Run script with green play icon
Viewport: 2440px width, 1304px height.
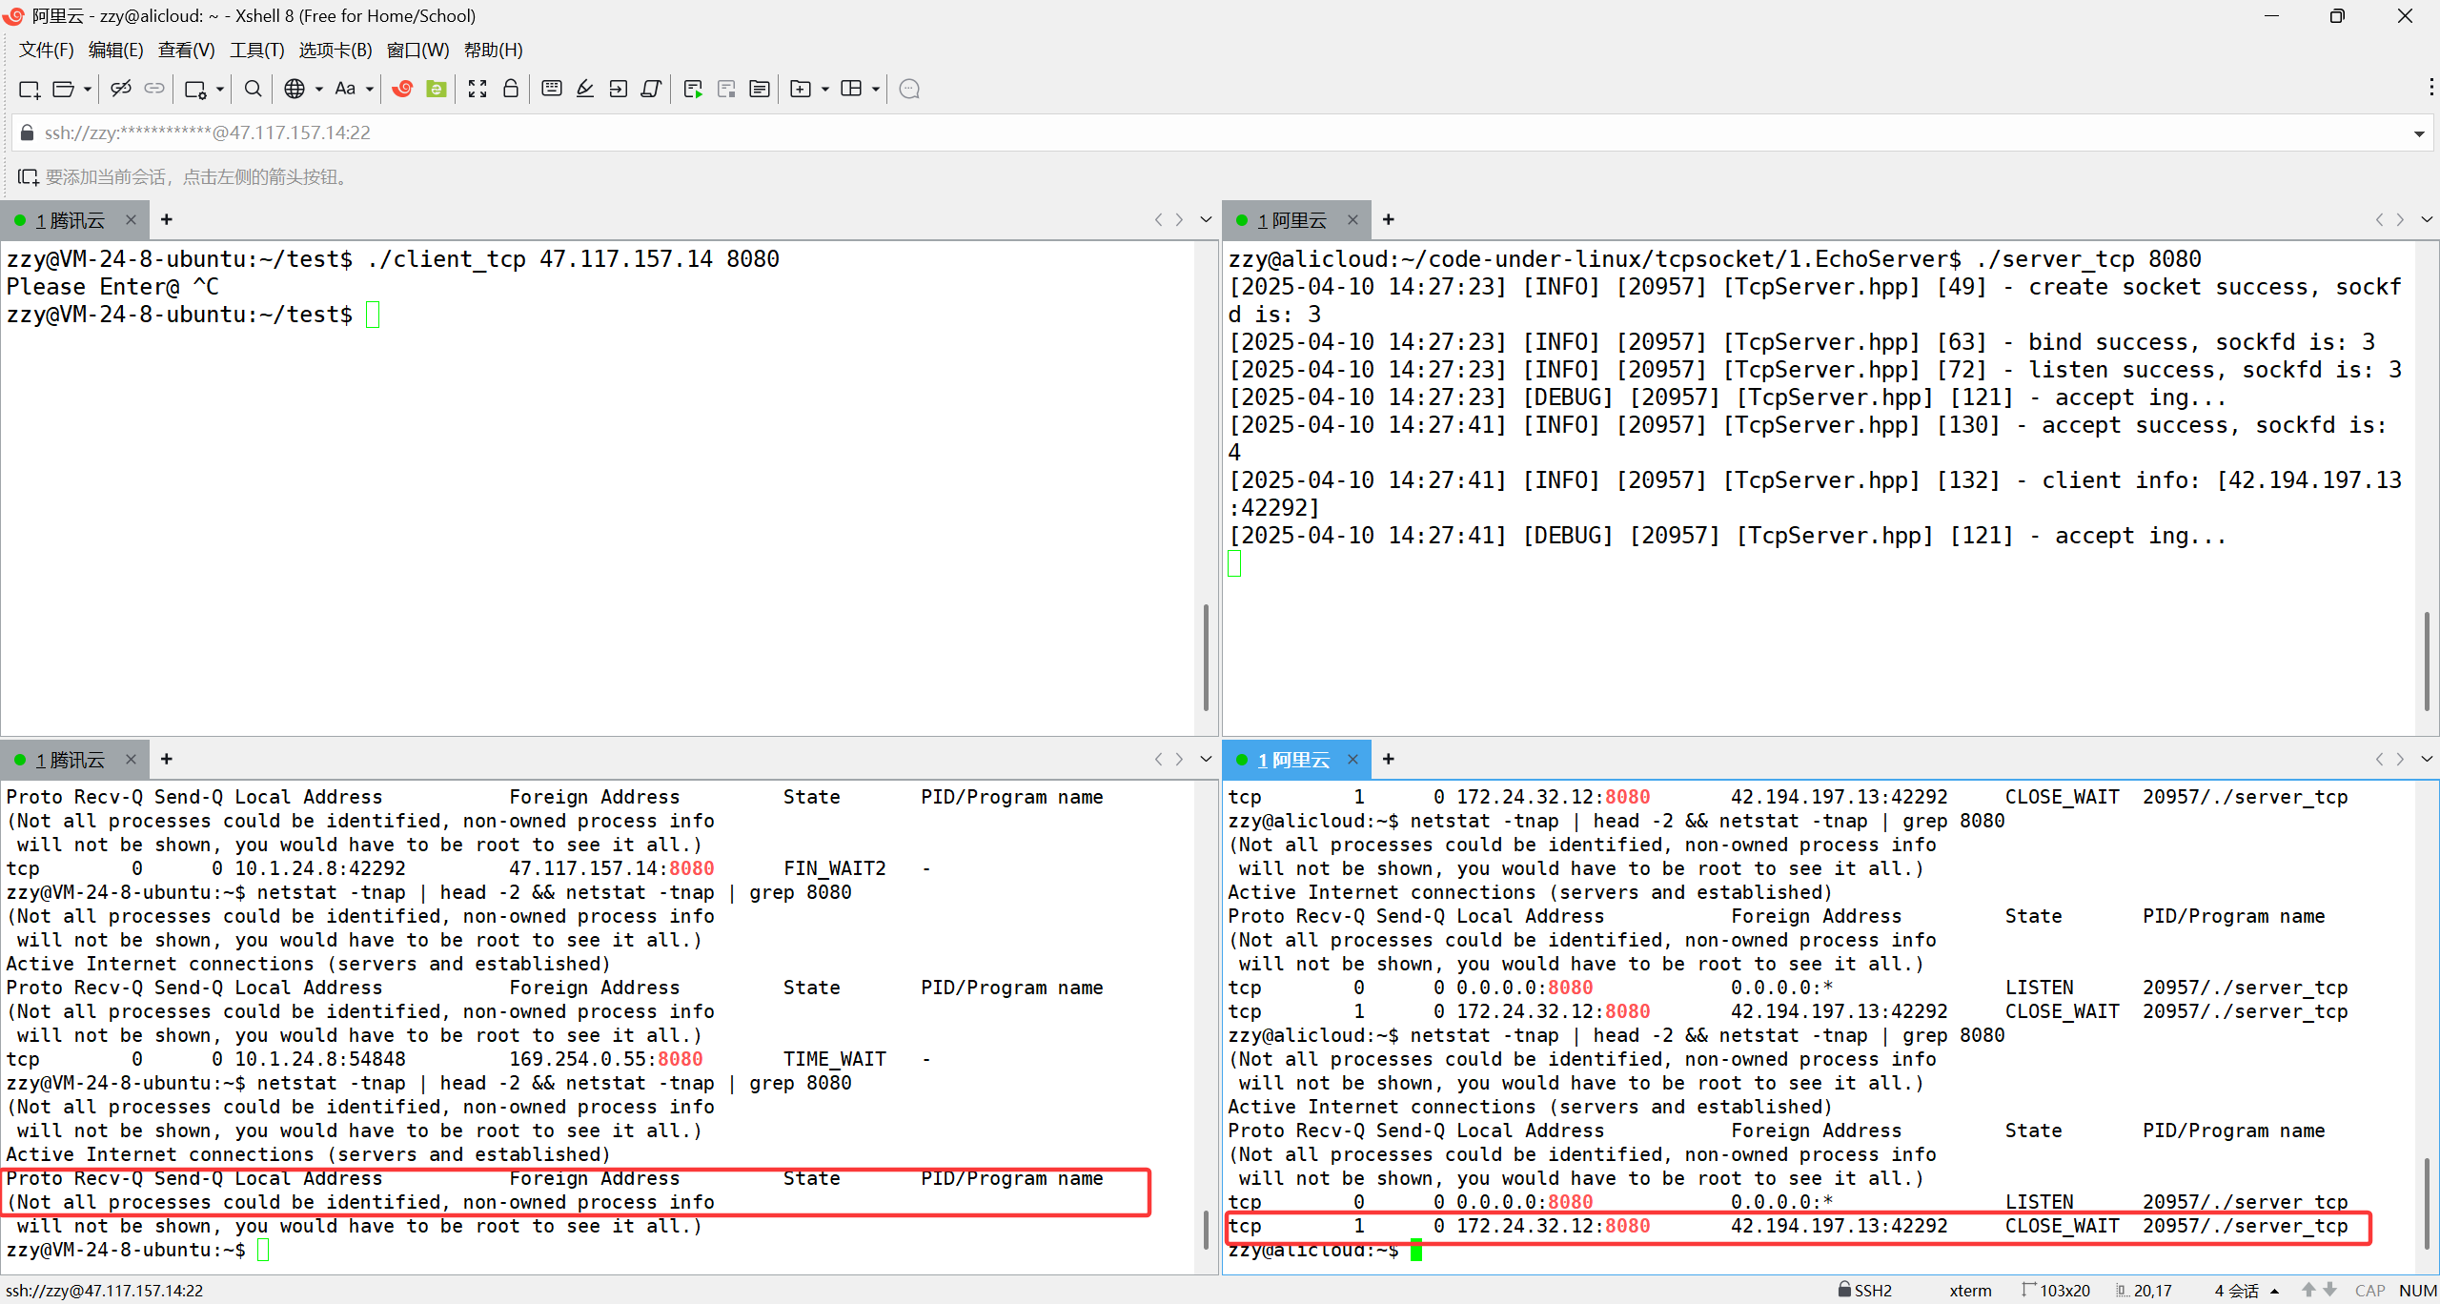[x=693, y=89]
